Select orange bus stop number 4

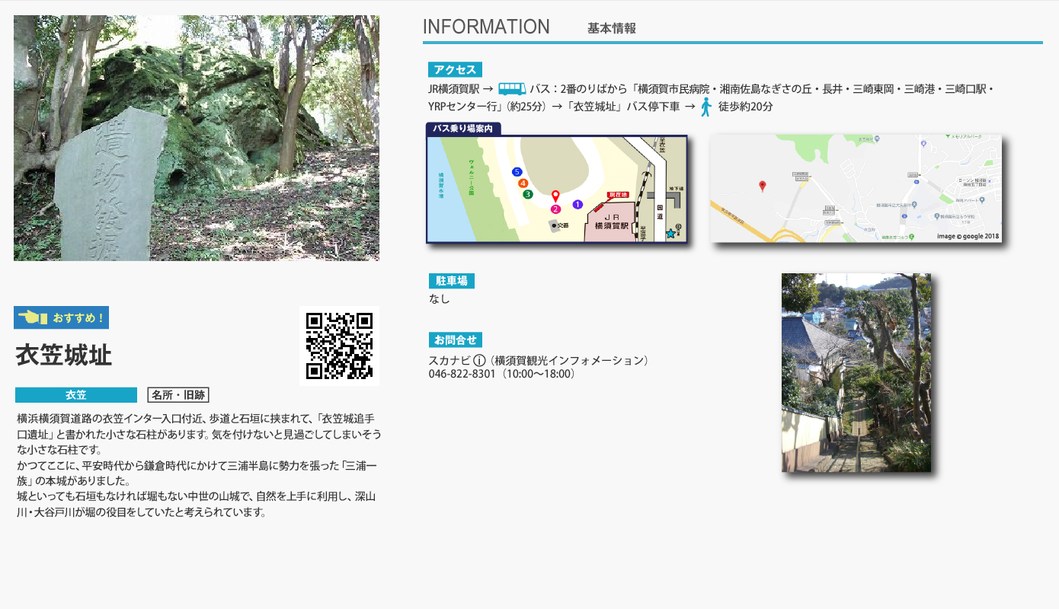coord(523,183)
